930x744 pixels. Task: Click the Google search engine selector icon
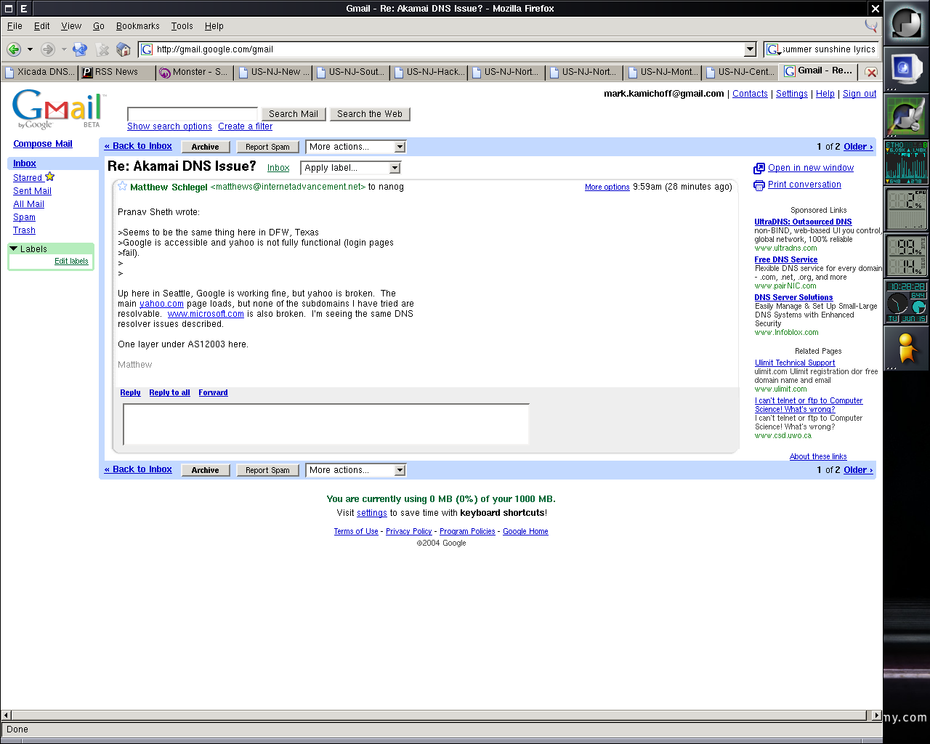pos(773,49)
